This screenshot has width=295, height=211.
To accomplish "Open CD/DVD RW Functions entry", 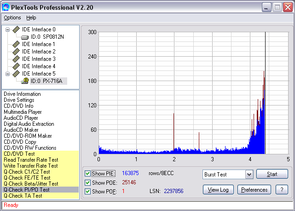I will (x=30, y=148).
